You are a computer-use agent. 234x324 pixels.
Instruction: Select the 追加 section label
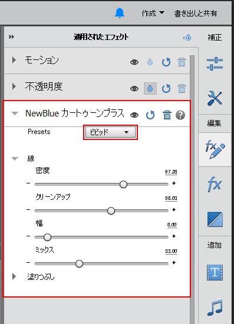pos(215,245)
